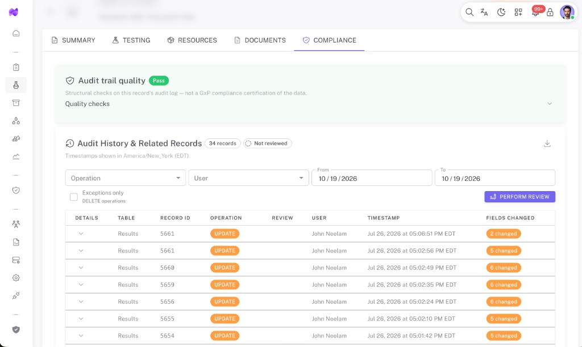The width and height of the screenshot is (582, 347).
Task: Click John Neelam in record 5659 row
Action: [329, 285]
